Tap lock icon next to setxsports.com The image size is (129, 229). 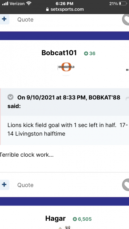[47, 9]
